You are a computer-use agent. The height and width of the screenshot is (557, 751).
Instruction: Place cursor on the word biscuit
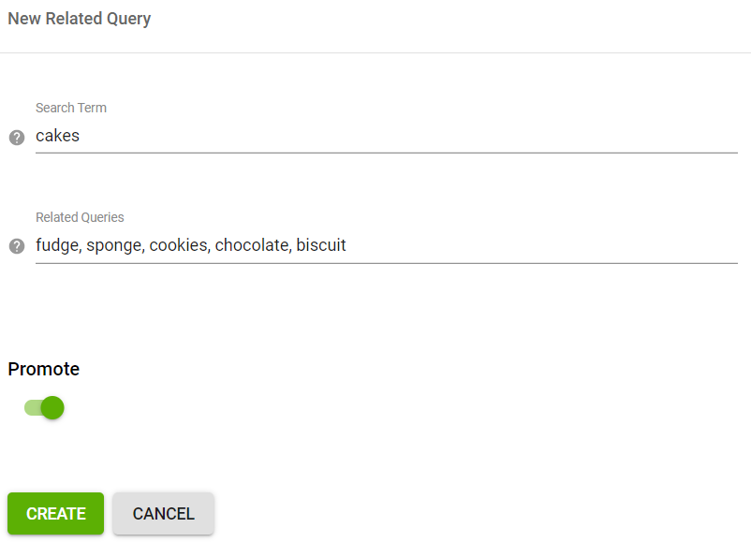coord(321,245)
